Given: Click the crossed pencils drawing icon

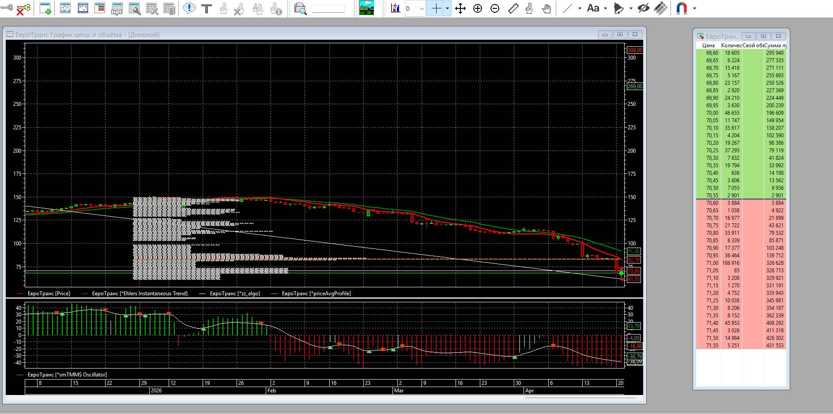Looking at the screenshot, I should [x=660, y=8].
